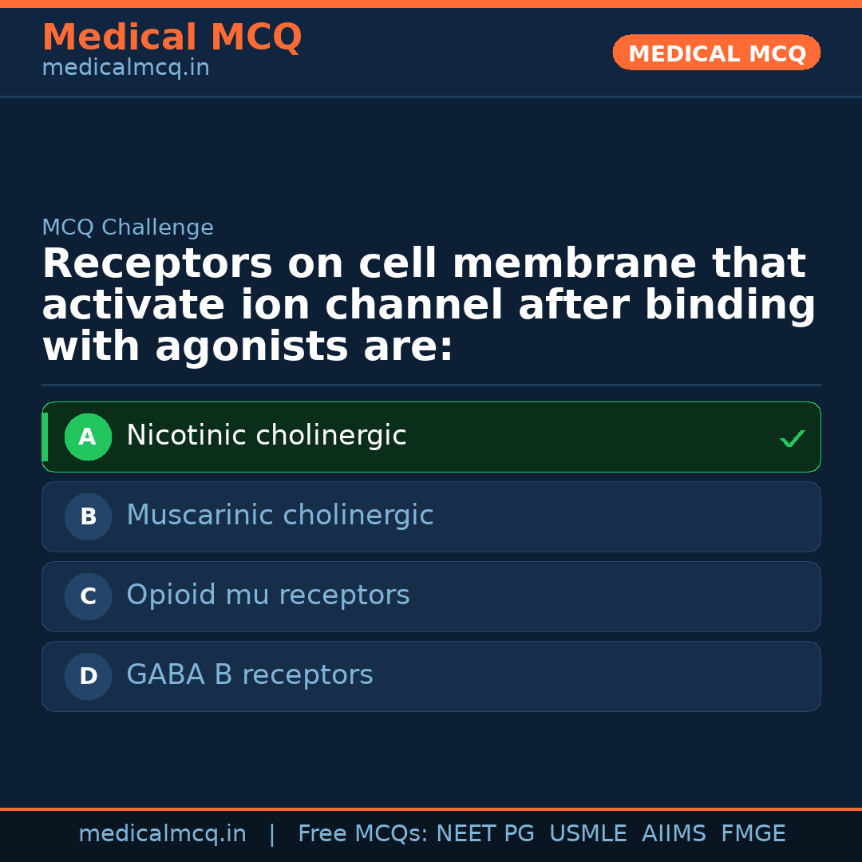Click the Medical MCQ orange title

click(172, 38)
